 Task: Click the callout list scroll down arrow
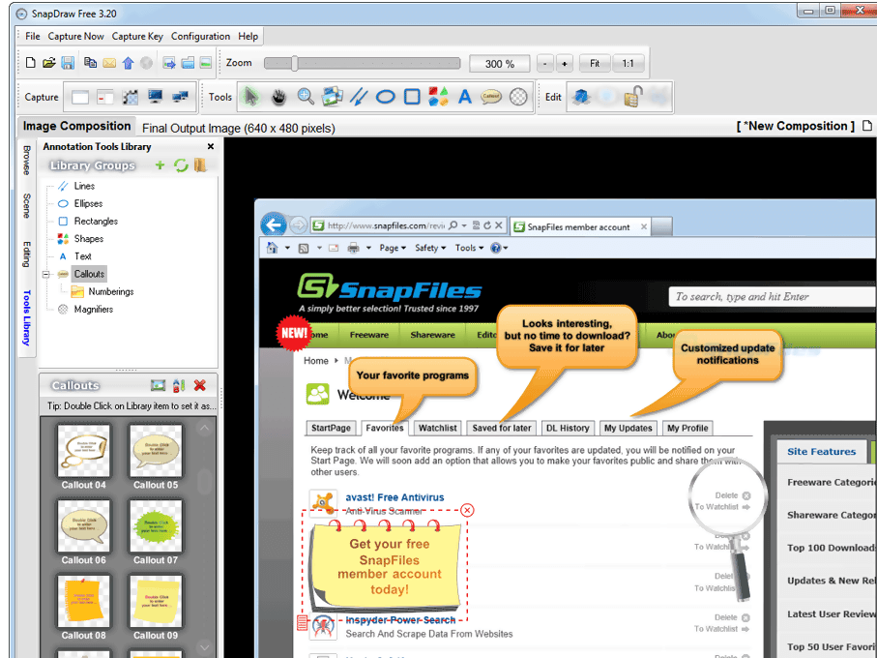coord(205,647)
